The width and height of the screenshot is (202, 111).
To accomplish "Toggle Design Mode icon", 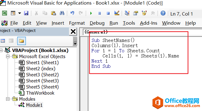I will pos(117,13).
